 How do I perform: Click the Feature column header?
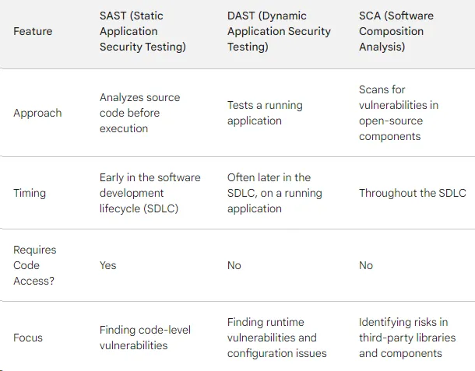tap(33, 31)
